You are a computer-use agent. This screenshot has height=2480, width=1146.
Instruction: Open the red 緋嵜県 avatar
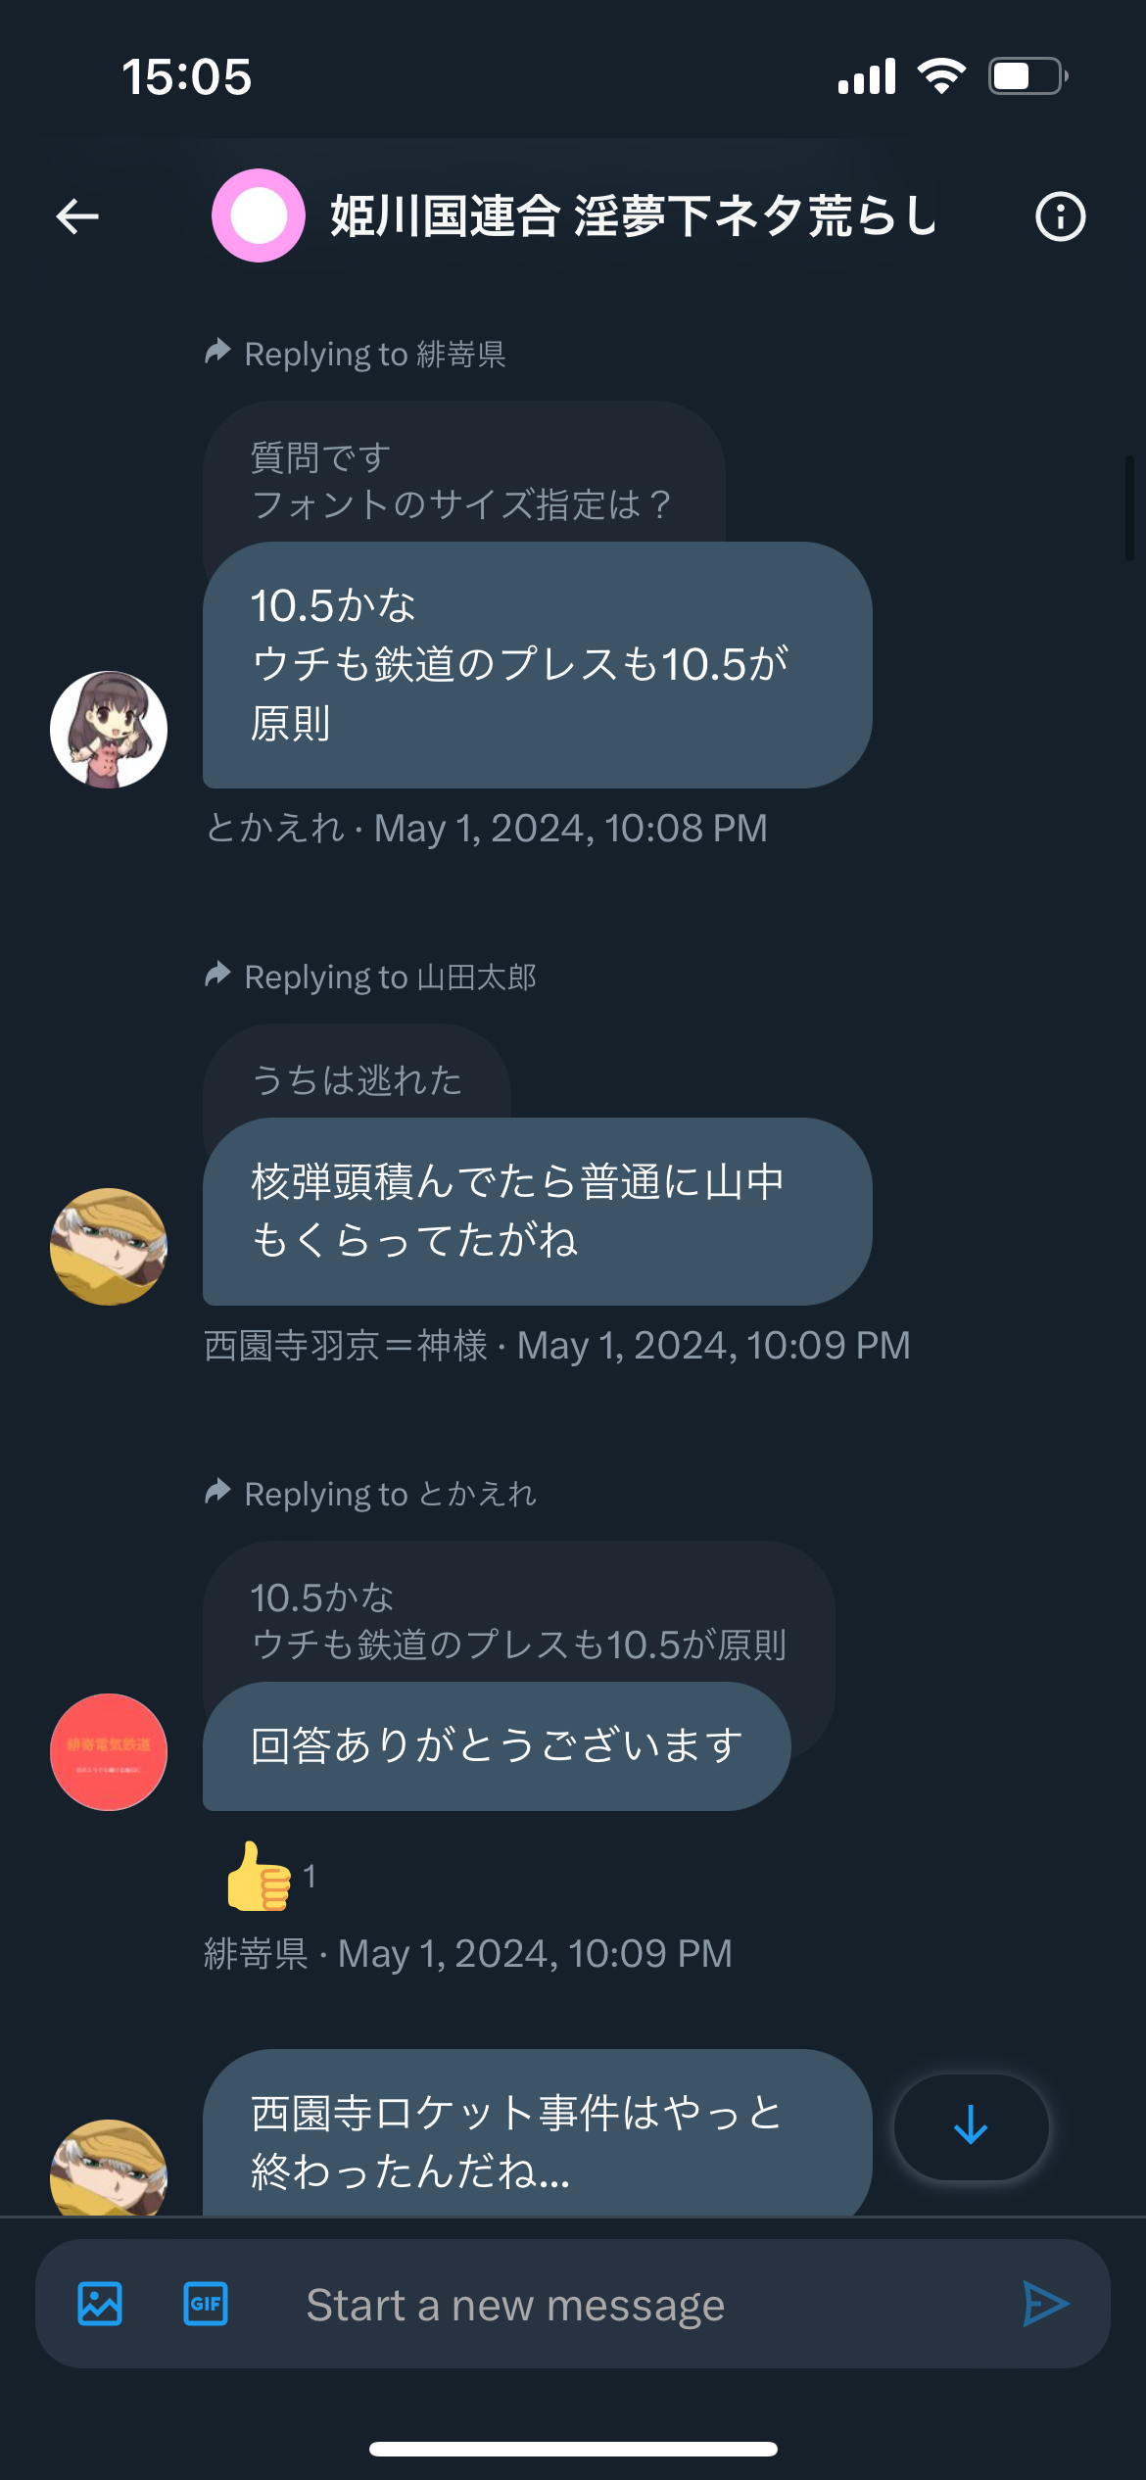(109, 1752)
